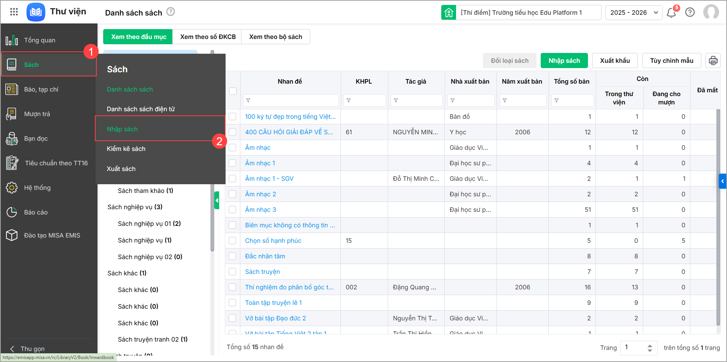Check the row for 100 ký tự đẹp
This screenshot has width=727, height=362.
click(x=233, y=117)
